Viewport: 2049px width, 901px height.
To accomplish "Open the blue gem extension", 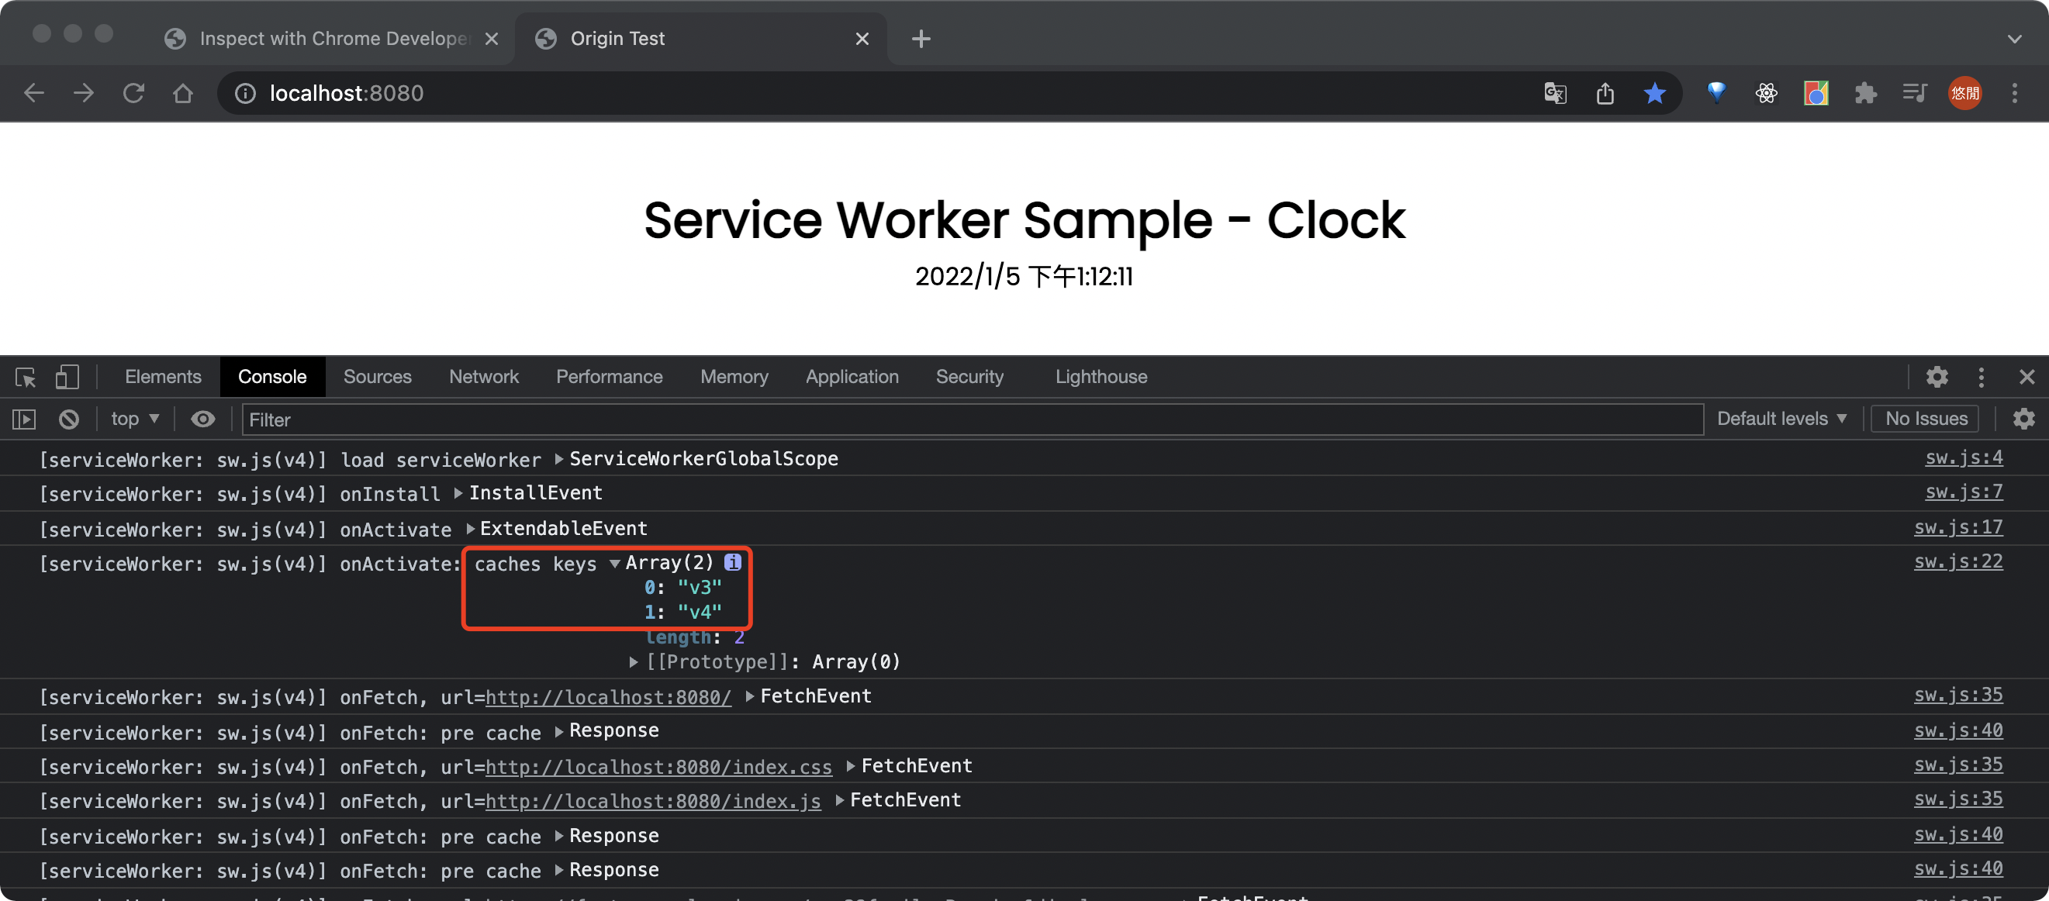I will (x=1716, y=93).
